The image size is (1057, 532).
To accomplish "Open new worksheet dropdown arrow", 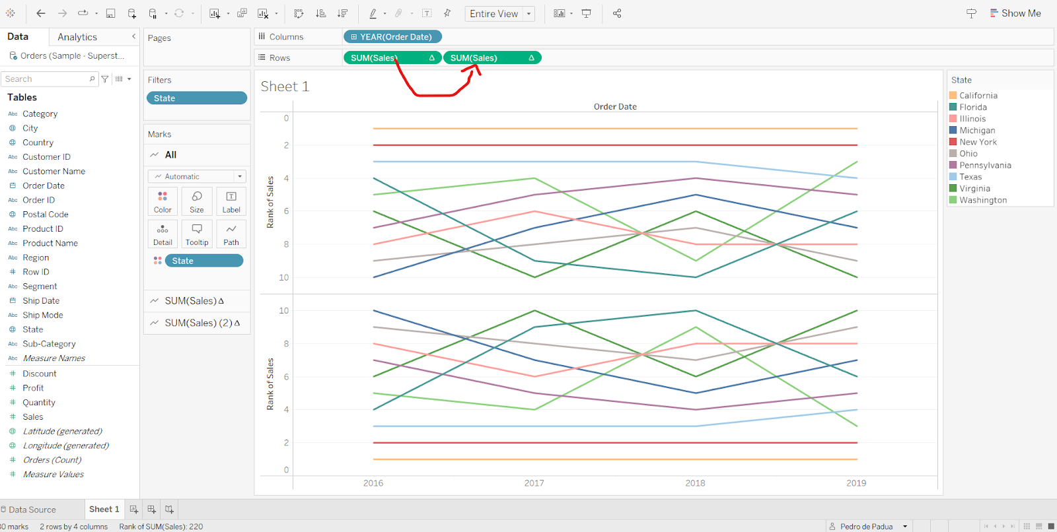I will point(228,13).
